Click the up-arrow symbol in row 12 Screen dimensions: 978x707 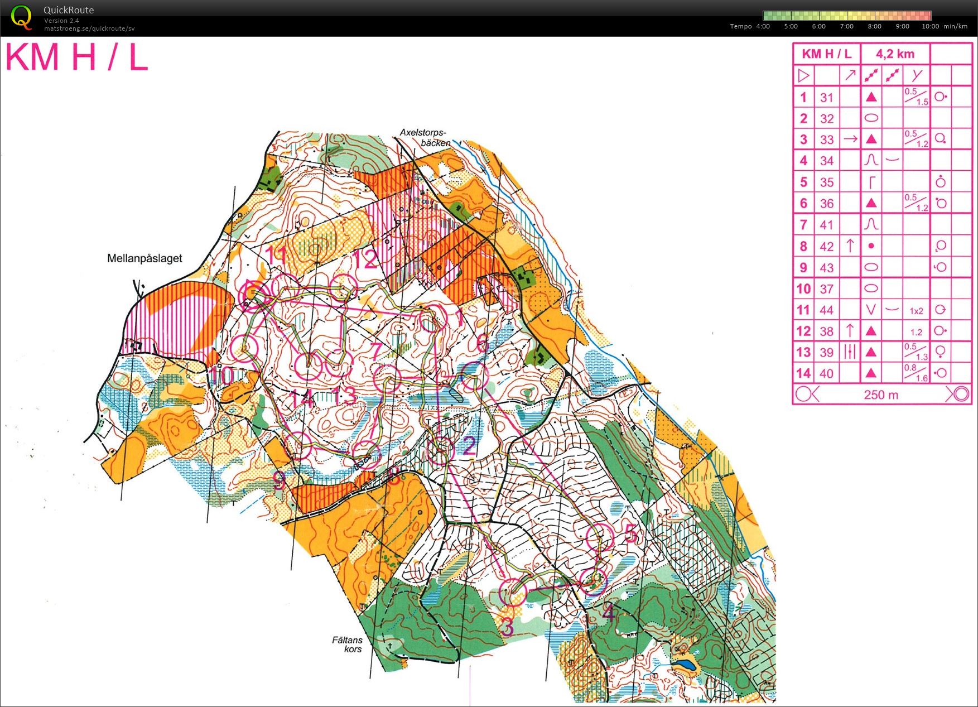click(850, 330)
